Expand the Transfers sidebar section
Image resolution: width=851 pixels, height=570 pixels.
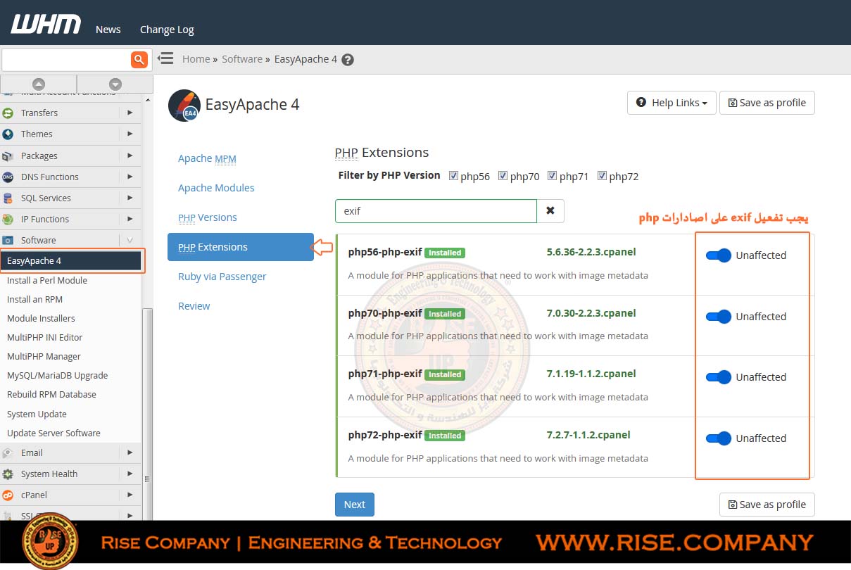point(130,113)
